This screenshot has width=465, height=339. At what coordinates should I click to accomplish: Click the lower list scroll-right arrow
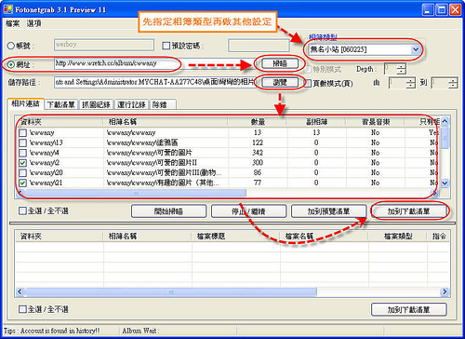tap(445, 292)
